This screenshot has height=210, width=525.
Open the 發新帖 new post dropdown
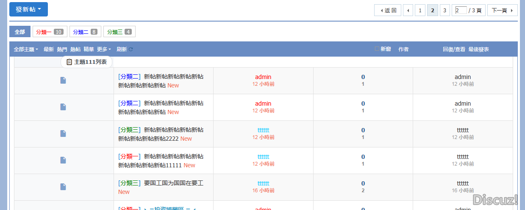click(28, 9)
